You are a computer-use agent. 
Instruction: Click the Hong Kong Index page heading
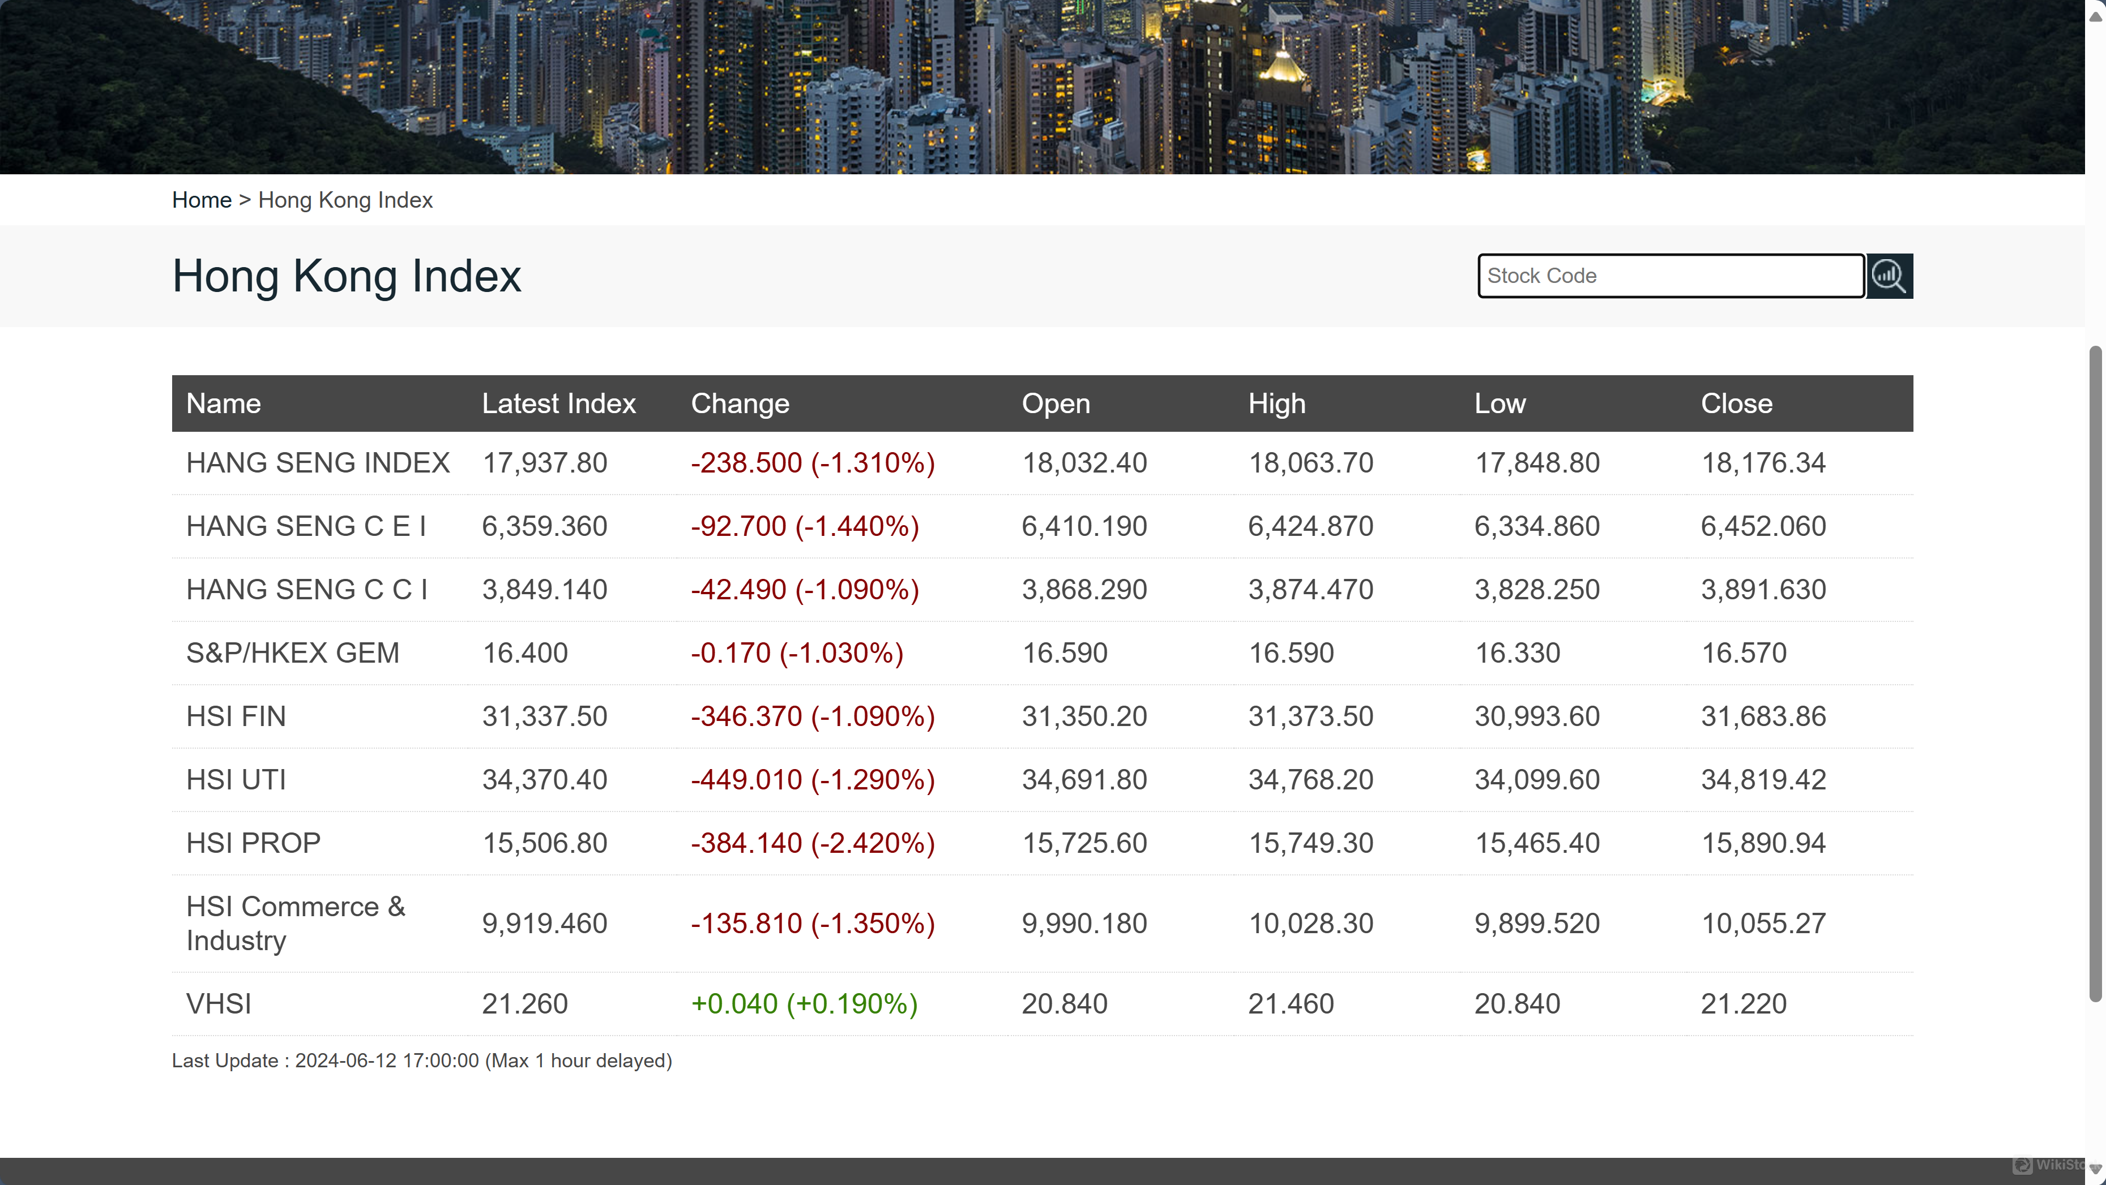[x=347, y=276]
